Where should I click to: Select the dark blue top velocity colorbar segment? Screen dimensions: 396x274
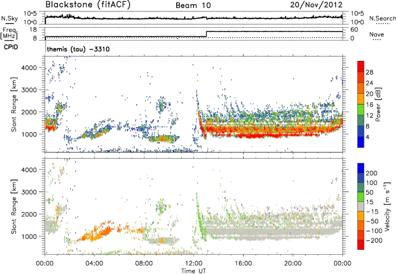coord(361,168)
